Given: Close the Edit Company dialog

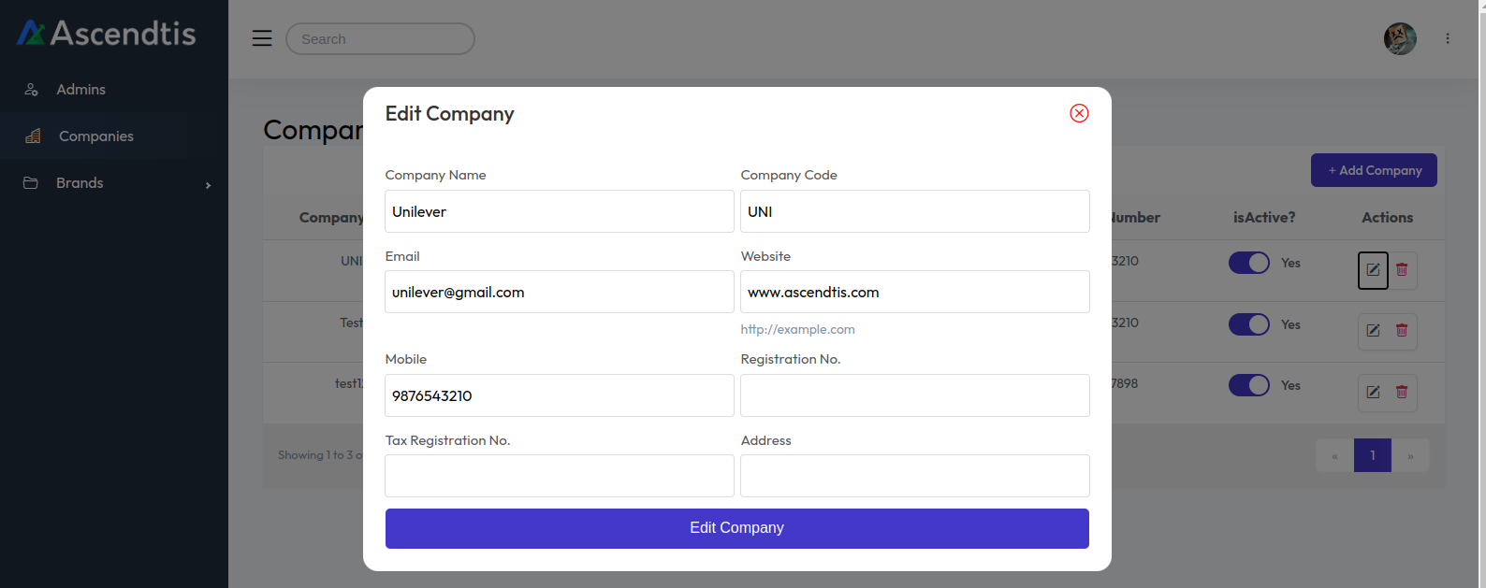Looking at the screenshot, I should click(1079, 113).
